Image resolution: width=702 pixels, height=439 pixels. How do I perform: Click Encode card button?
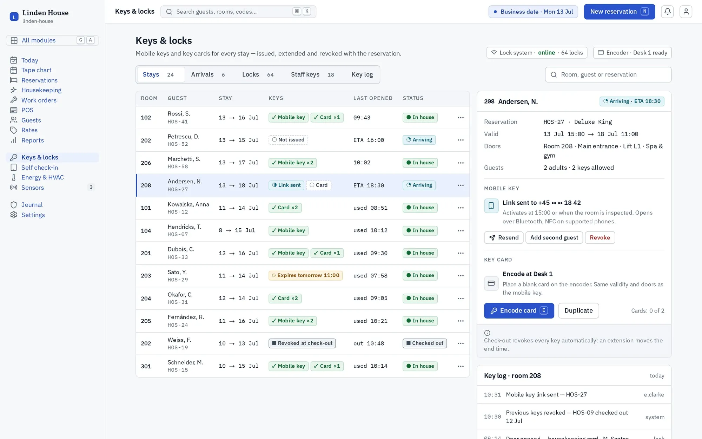click(x=519, y=311)
